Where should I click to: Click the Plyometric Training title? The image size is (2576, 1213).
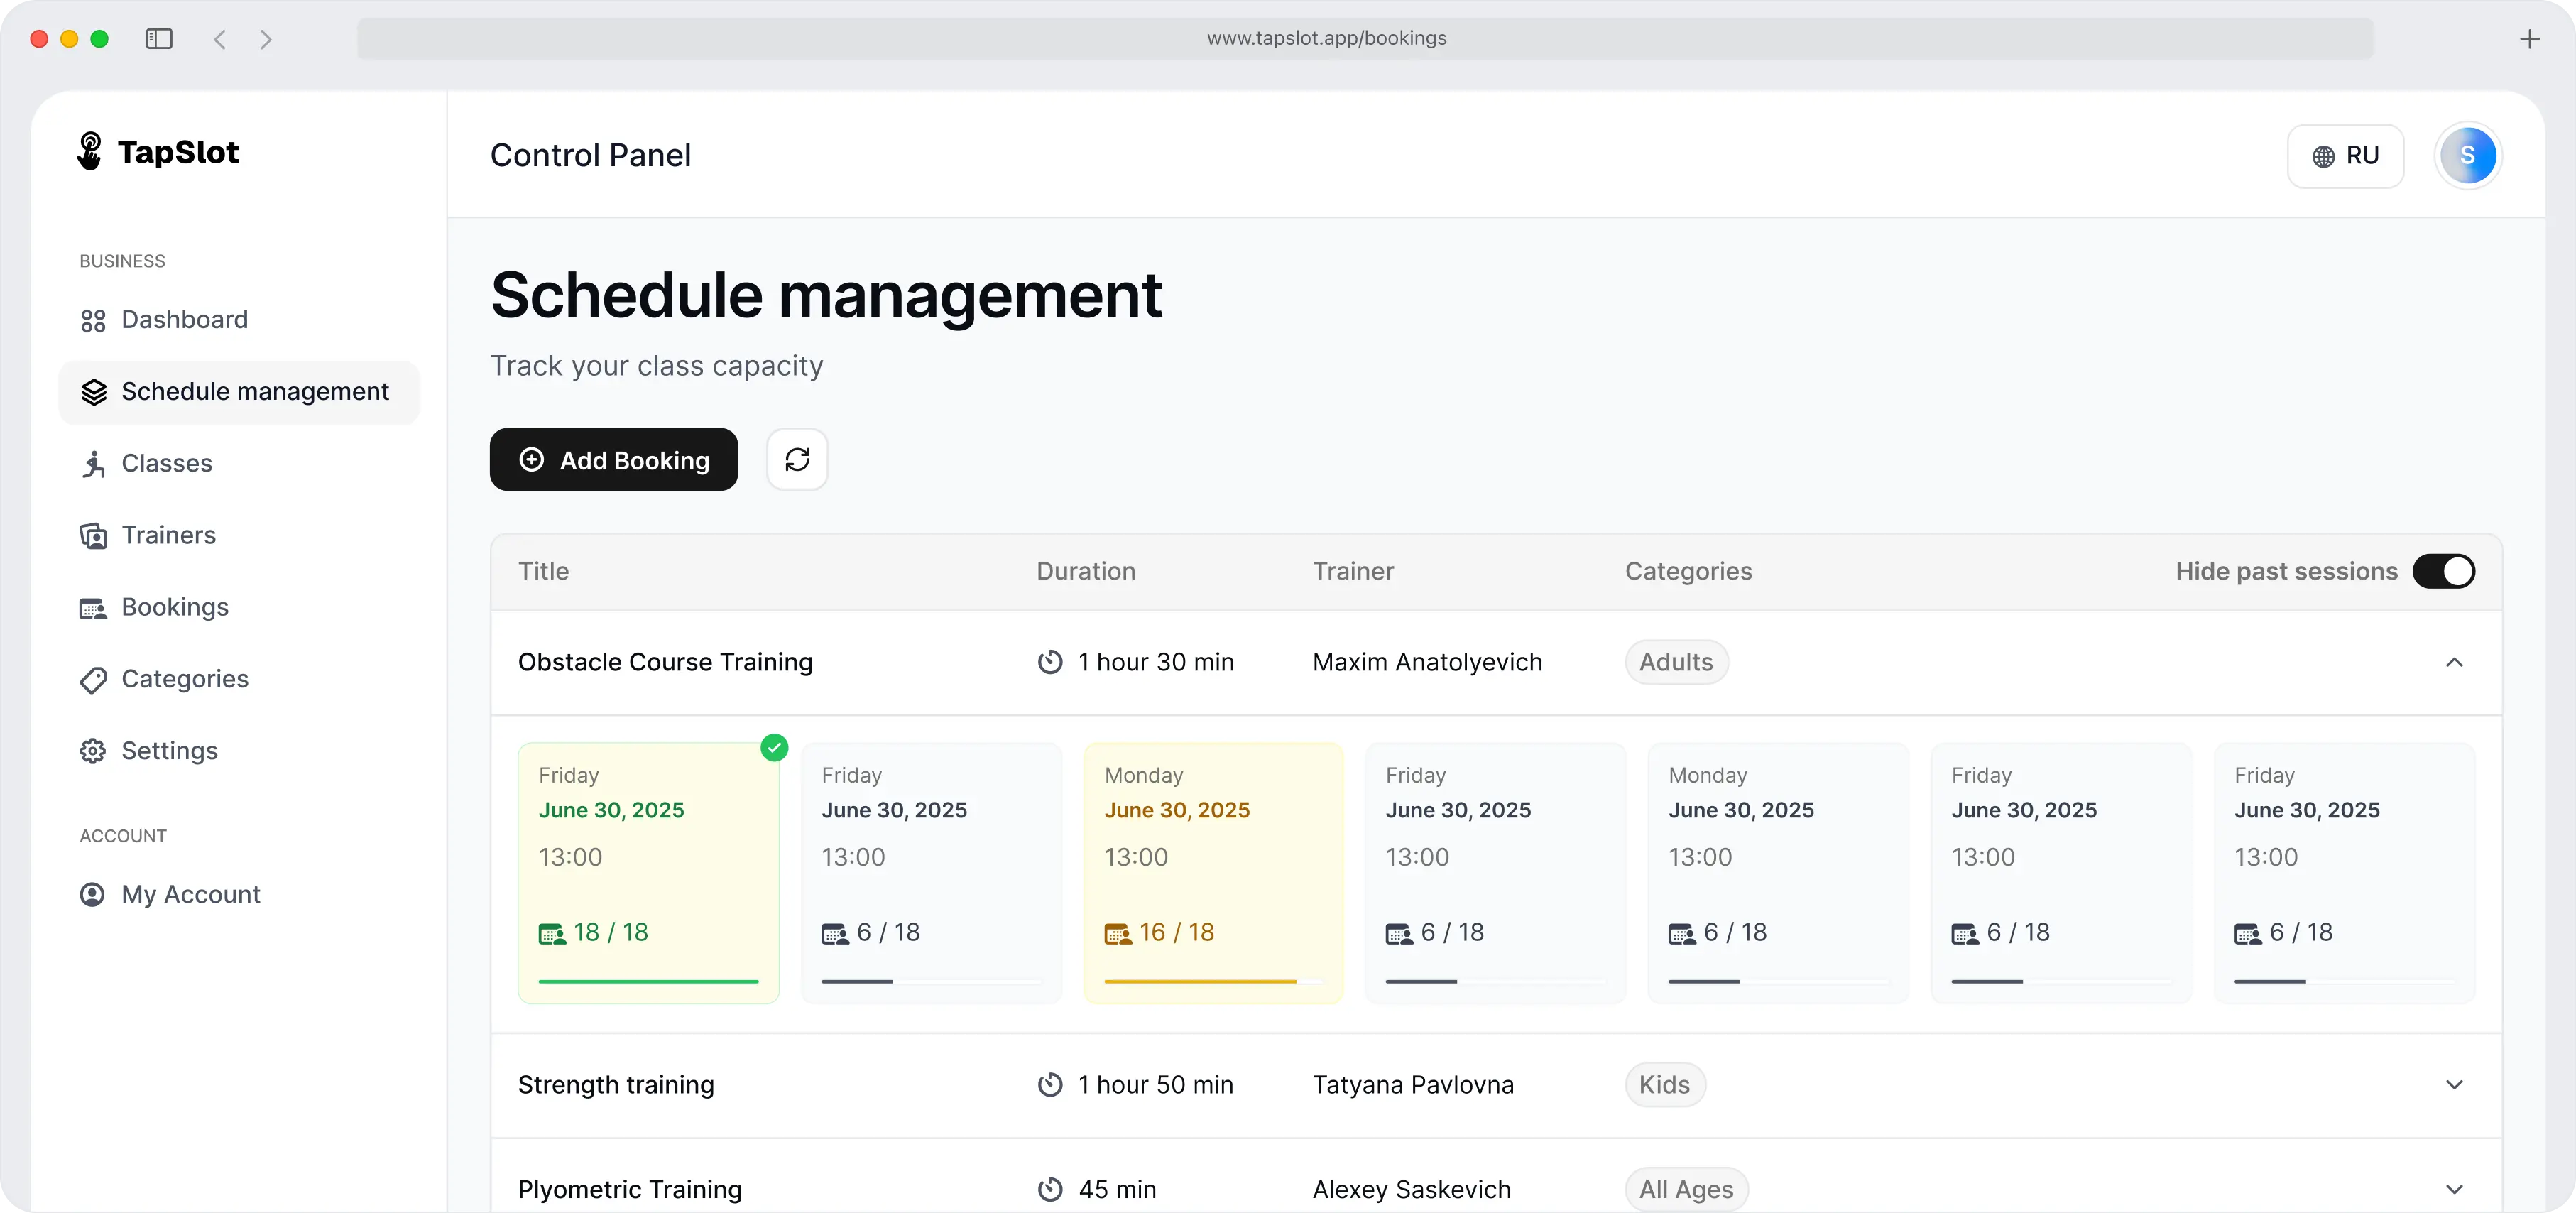[x=630, y=1189]
